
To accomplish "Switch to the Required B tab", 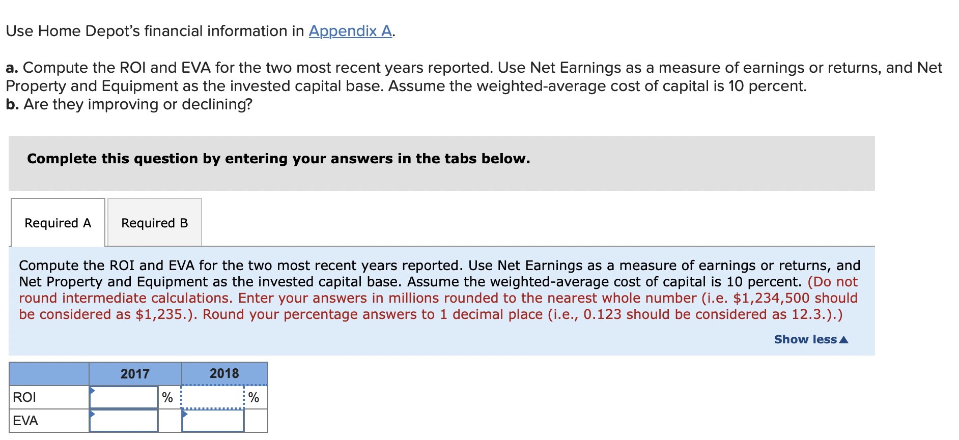I will [154, 222].
